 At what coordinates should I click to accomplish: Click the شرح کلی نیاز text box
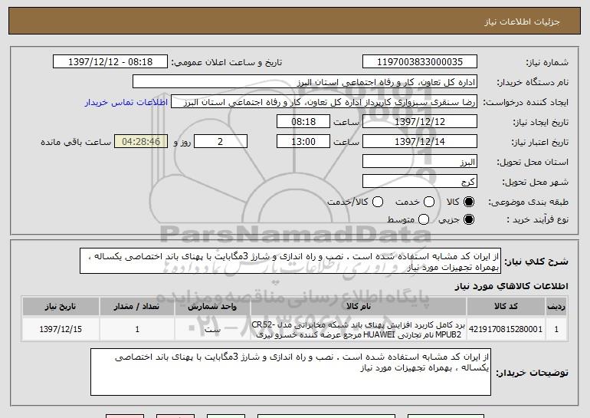click(290, 261)
